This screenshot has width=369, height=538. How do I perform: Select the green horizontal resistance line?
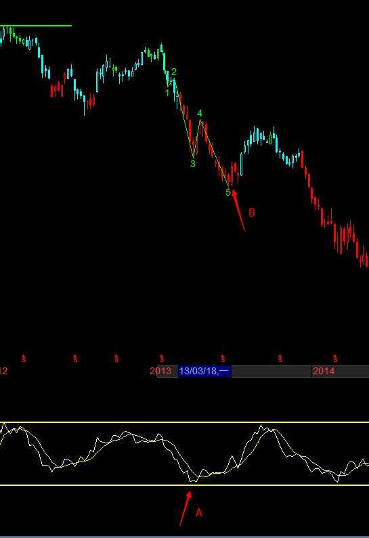[36, 26]
